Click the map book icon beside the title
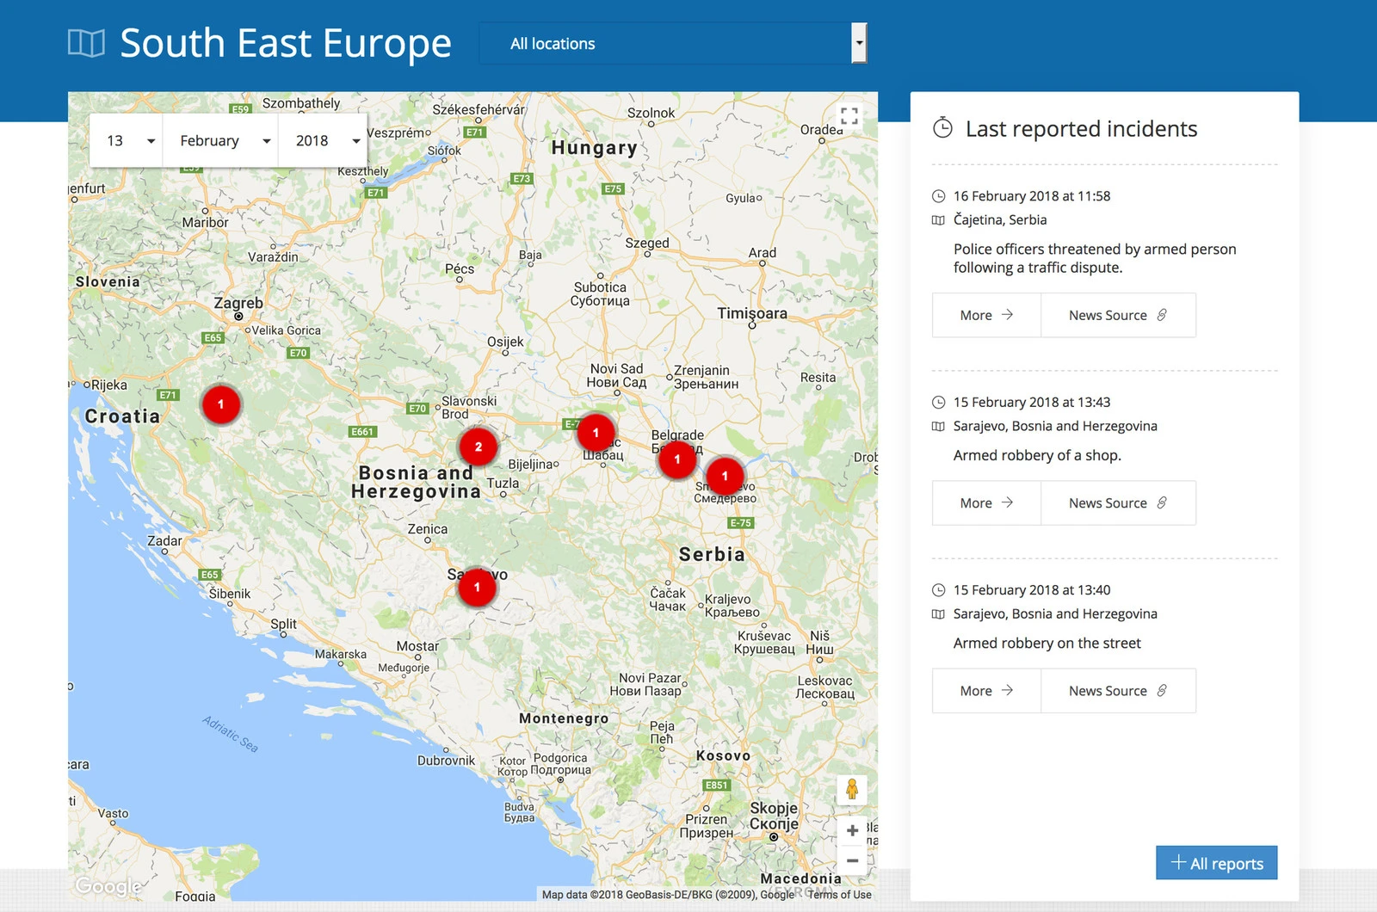This screenshot has width=1377, height=912. (86, 43)
